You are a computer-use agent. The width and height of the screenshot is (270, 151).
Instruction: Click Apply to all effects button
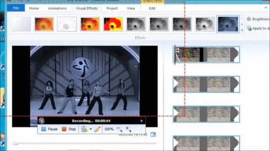258,28
